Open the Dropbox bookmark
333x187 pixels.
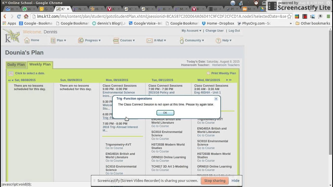pyautogui.click(x=218, y=23)
